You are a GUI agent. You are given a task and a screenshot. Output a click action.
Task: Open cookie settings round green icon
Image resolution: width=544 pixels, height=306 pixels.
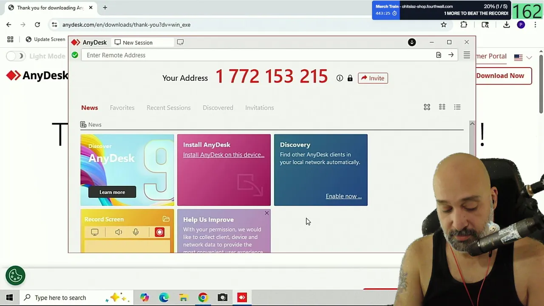point(15,276)
